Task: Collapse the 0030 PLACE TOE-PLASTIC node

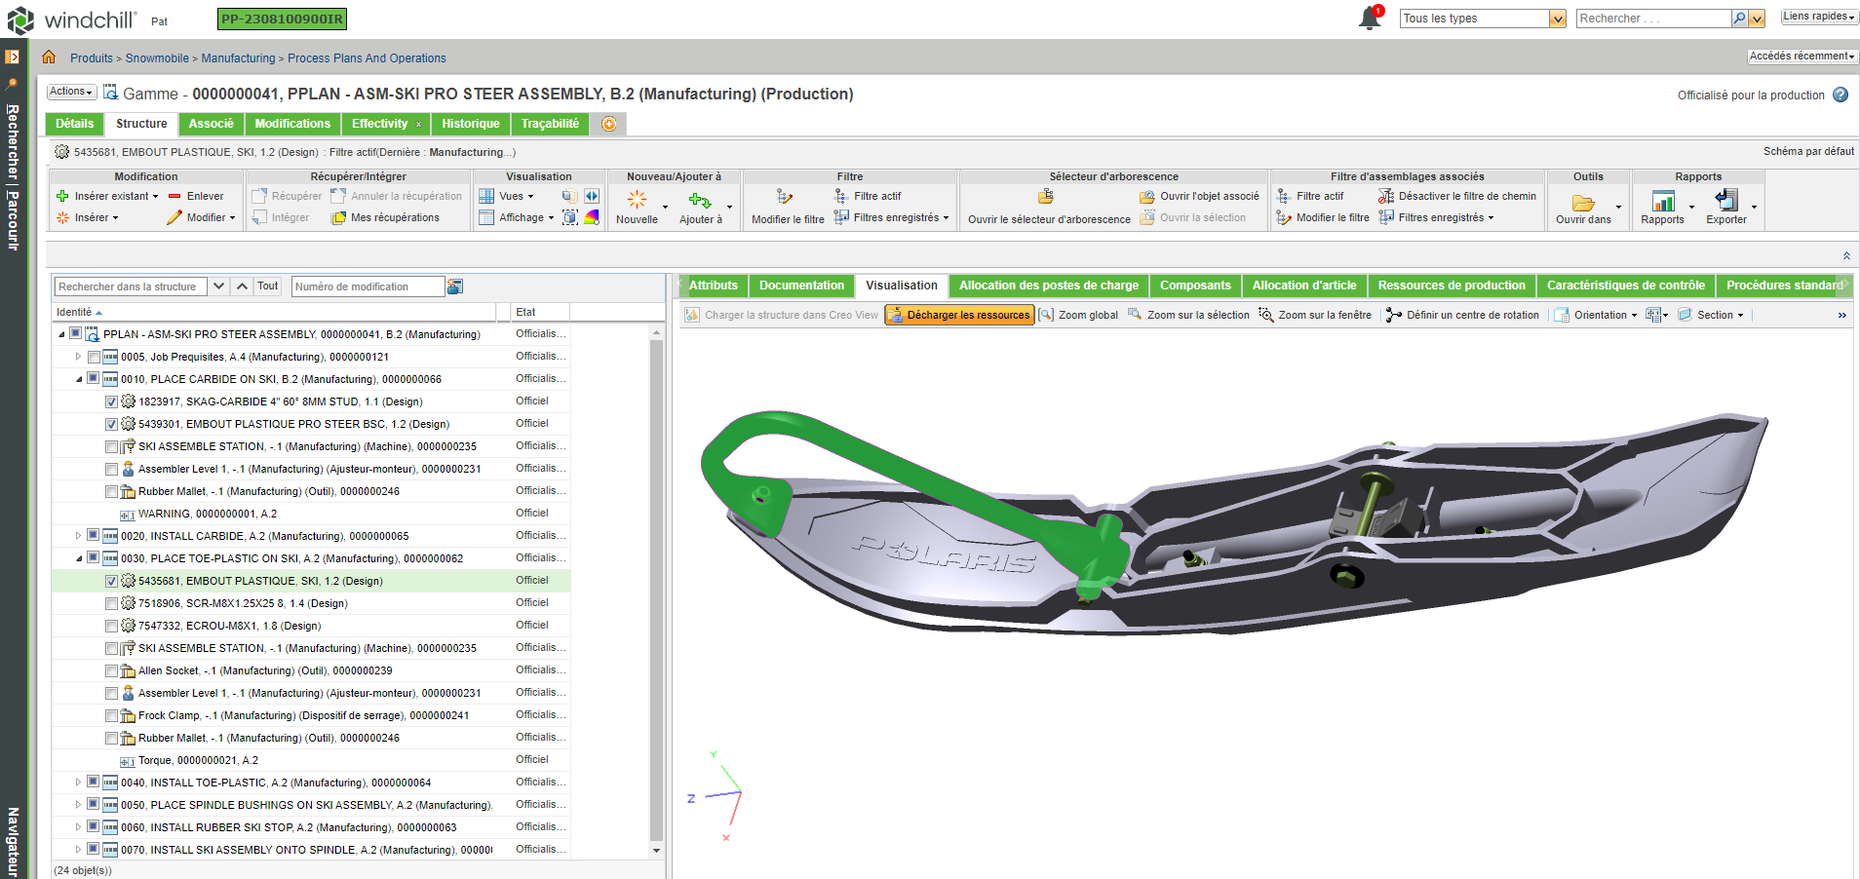Action: 78,557
